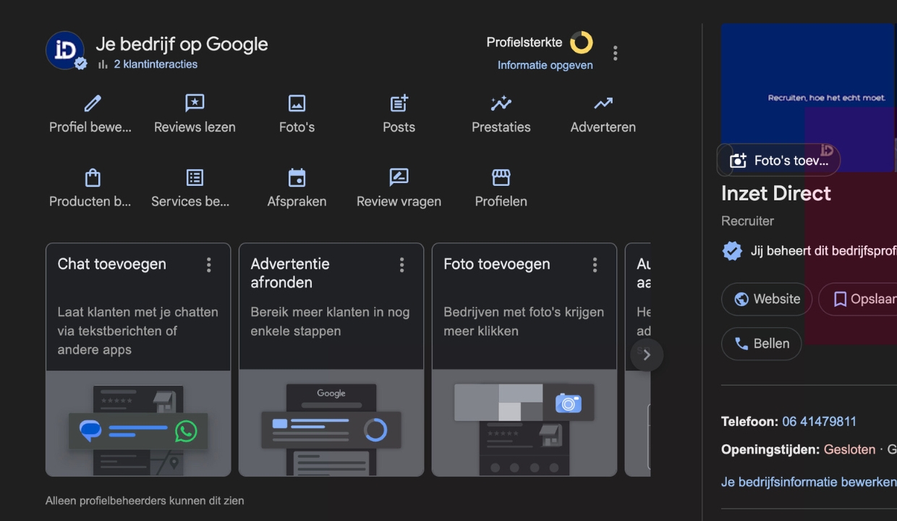The width and height of the screenshot is (897, 521).
Task: Open Services bewerken list icon
Action: pyautogui.click(x=195, y=178)
